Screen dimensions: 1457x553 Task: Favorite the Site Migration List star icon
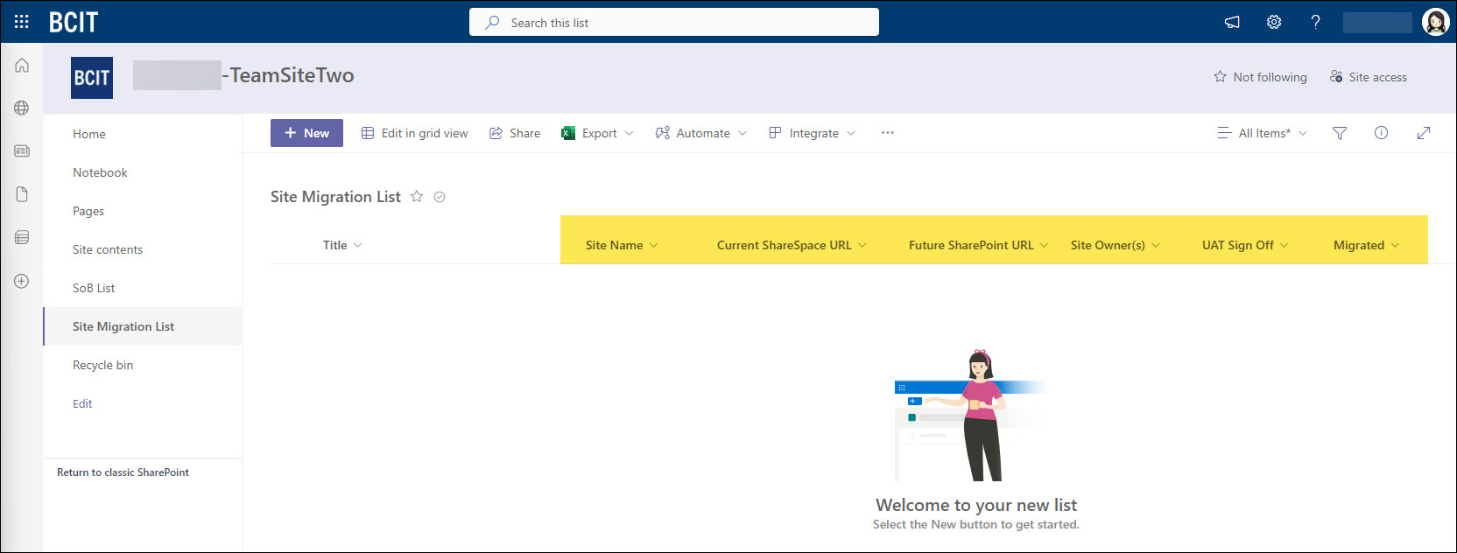(417, 197)
